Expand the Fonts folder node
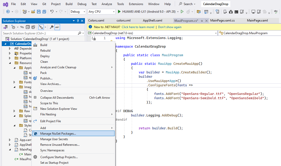281x166 pixels. (14, 82)
